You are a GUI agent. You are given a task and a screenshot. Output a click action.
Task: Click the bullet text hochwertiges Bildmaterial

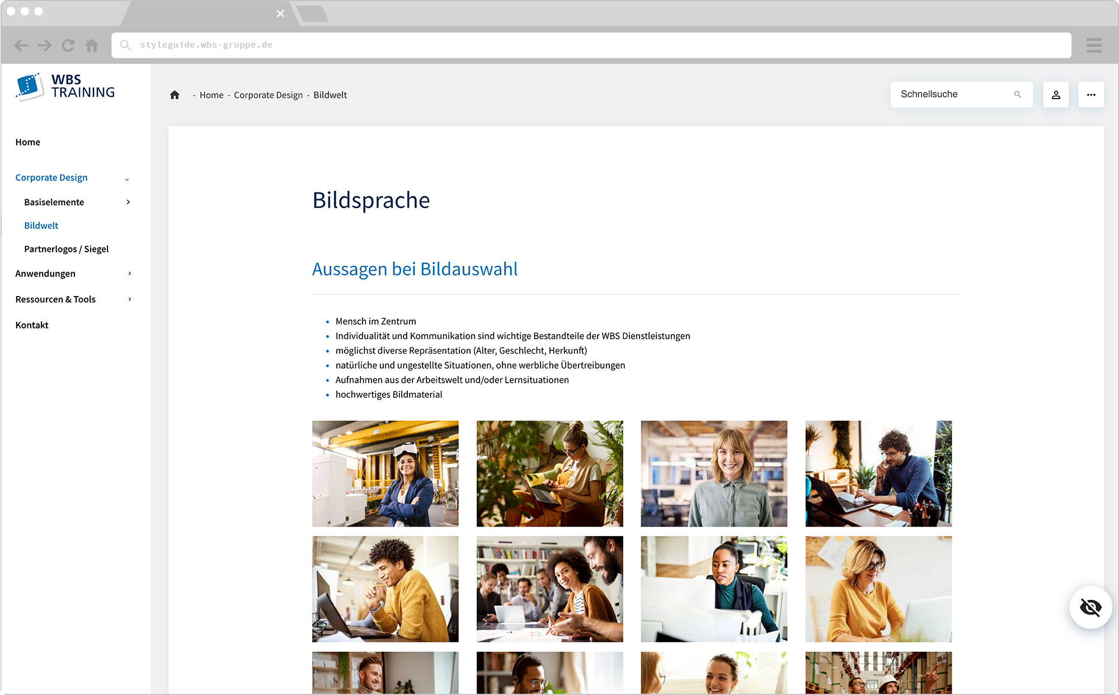pos(389,395)
